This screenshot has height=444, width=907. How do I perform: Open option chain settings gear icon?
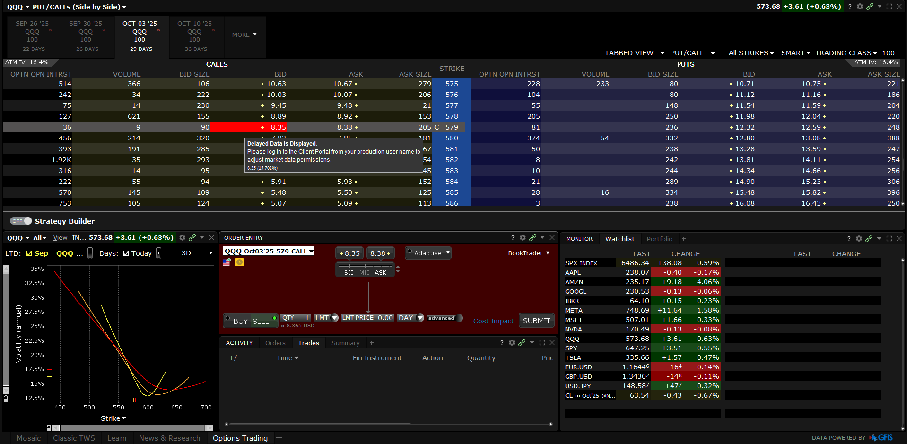[x=860, y=7]
